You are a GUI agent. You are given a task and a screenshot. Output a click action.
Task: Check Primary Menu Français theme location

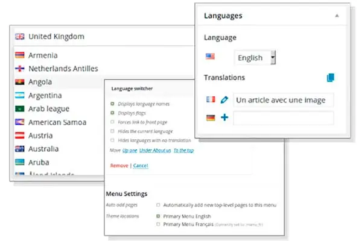(158, 224)
